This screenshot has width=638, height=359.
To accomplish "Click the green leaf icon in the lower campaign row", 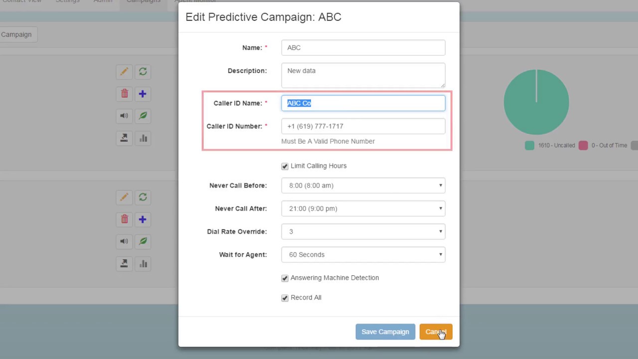I will [143, 241].
